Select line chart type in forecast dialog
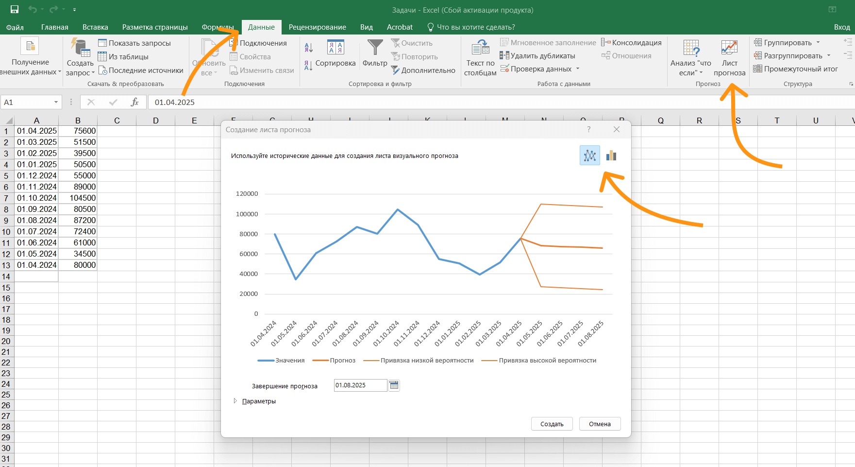Screen dimensions: 855x467 (x=590, y=156)
